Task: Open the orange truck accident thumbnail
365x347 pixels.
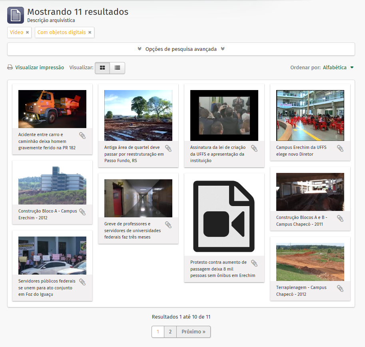Action: 52,109
